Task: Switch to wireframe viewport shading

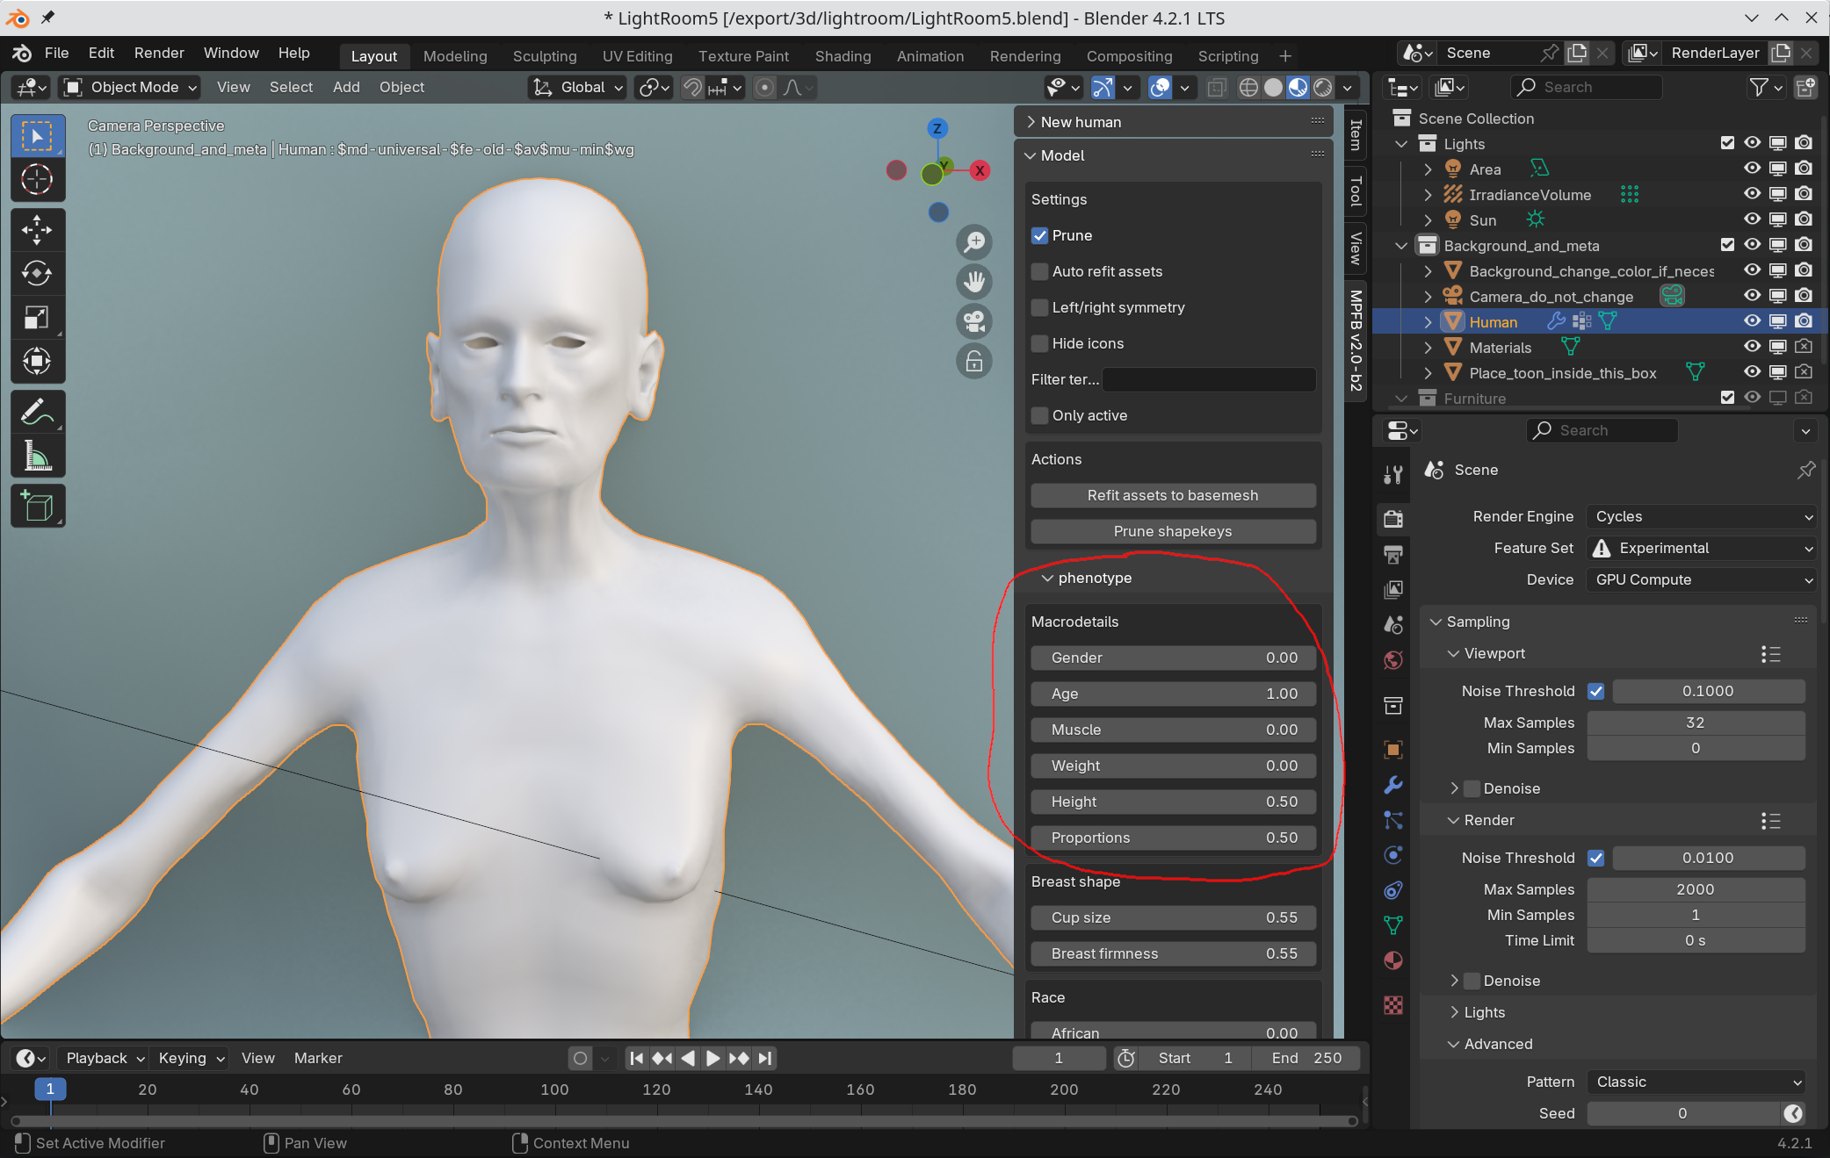Action: (1248, 87)
